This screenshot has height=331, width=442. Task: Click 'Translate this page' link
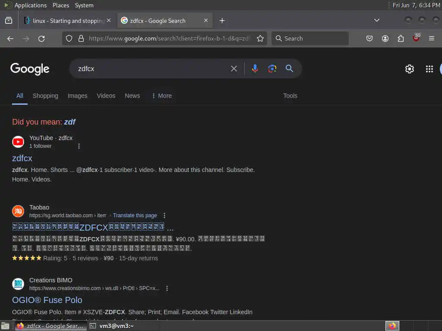click(x=135, y=215)
